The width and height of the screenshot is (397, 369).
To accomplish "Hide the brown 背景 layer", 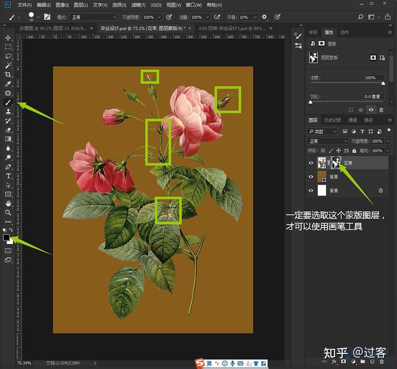I will tap(311, 177).
